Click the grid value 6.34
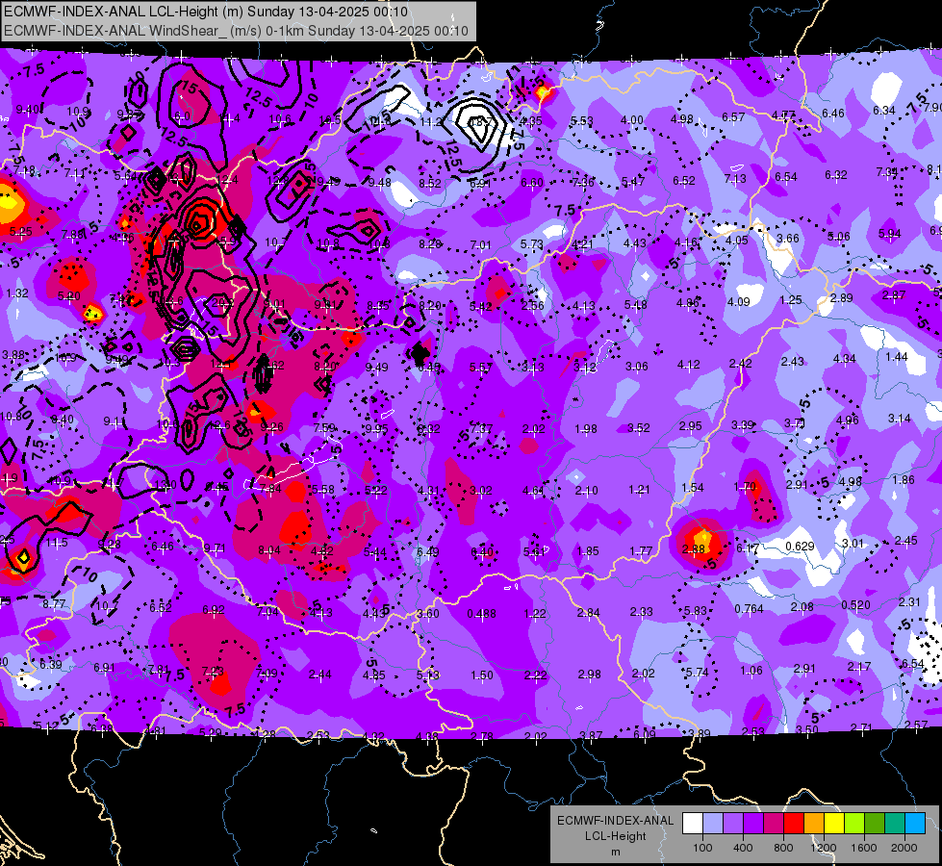 883,110
